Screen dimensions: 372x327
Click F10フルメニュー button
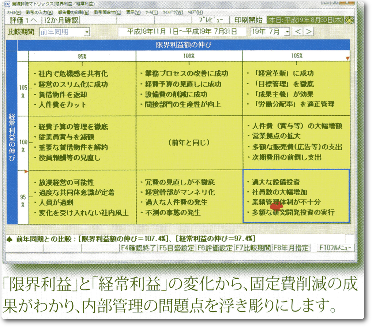[334, 248]
